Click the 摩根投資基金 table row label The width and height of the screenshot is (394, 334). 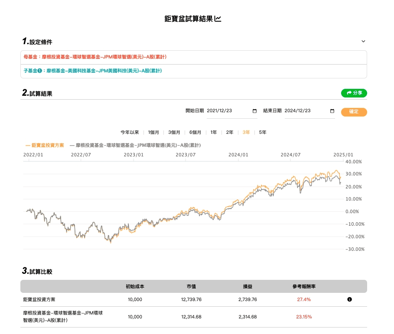pos(63,317)
